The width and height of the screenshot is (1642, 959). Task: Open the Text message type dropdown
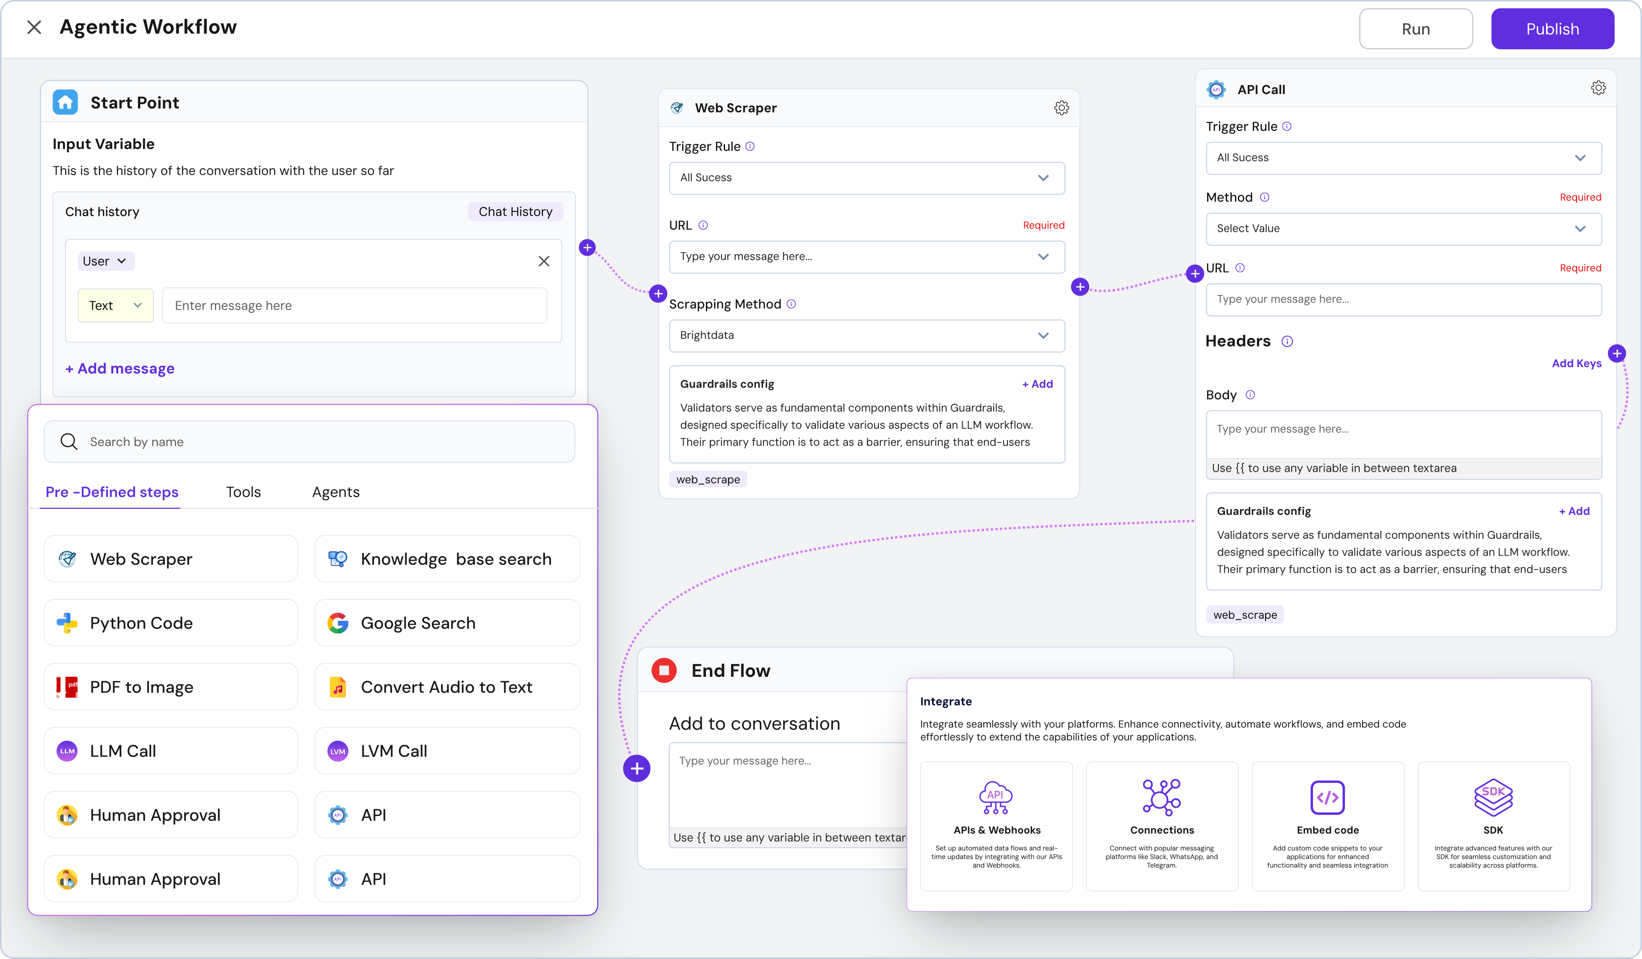(115, 306)
